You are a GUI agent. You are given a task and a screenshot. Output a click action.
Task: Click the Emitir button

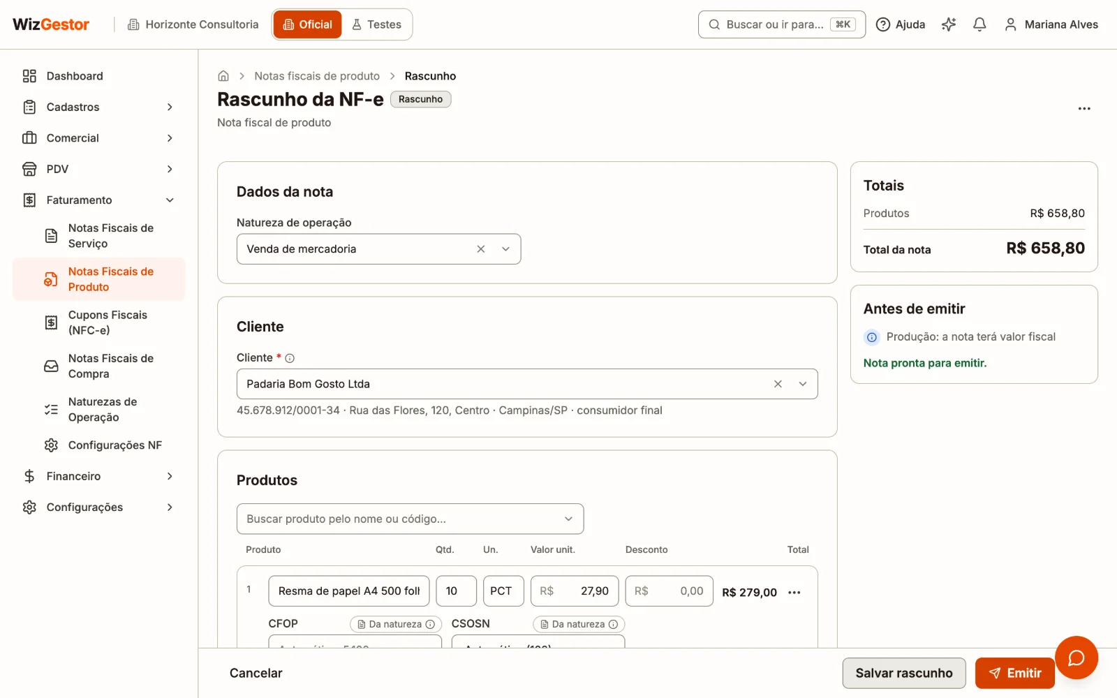tap(1014, 674)
